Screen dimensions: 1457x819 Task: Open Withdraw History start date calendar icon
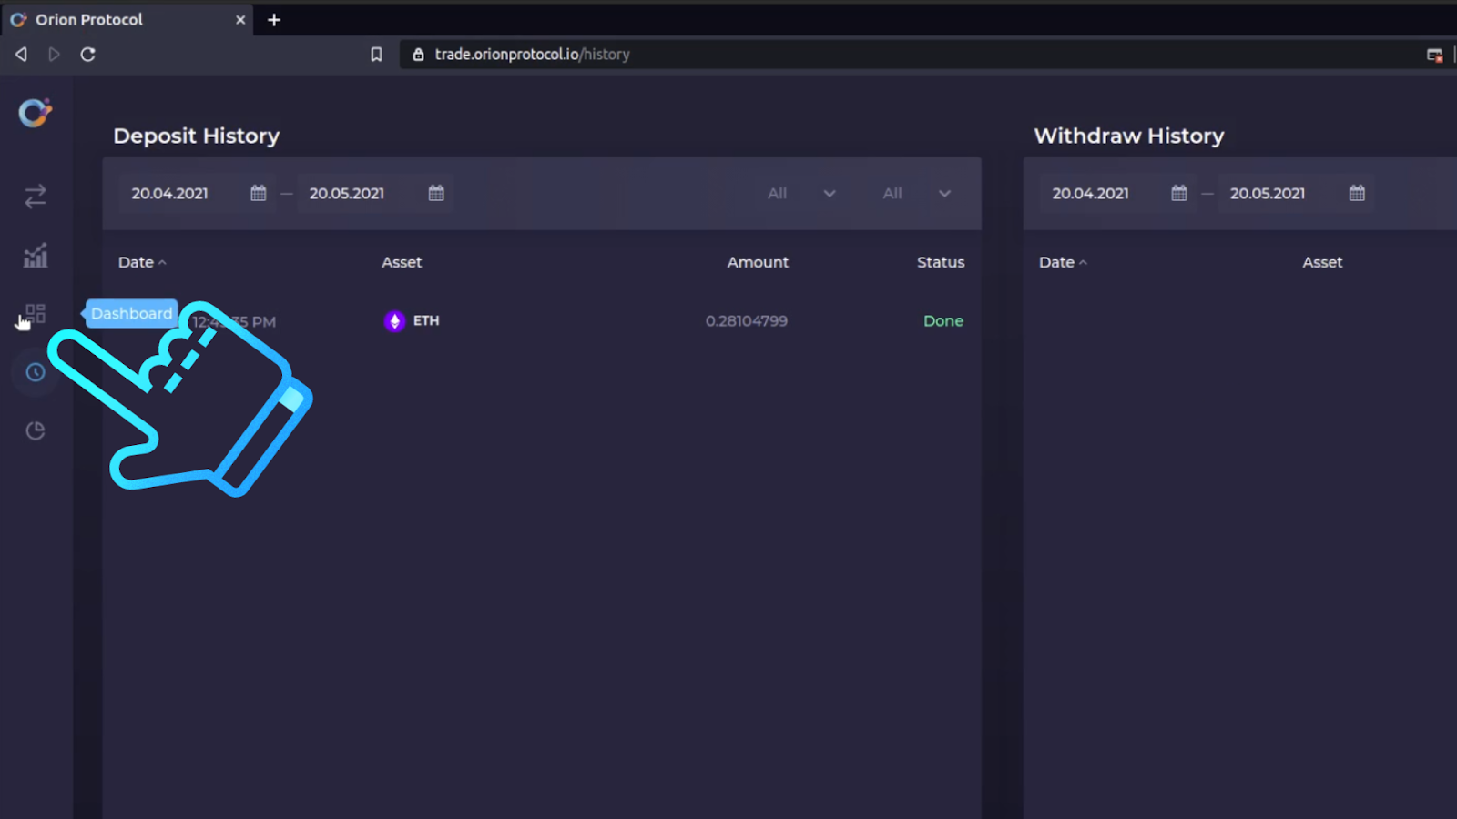1179,193
